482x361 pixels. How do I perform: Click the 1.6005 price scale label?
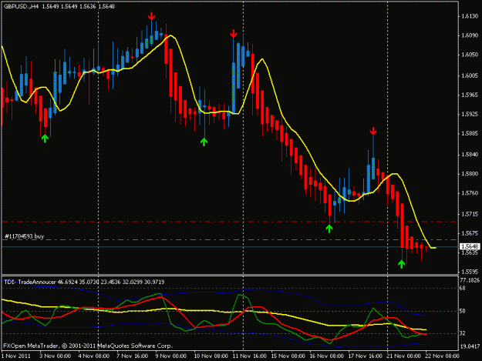(x=470, y=75)
